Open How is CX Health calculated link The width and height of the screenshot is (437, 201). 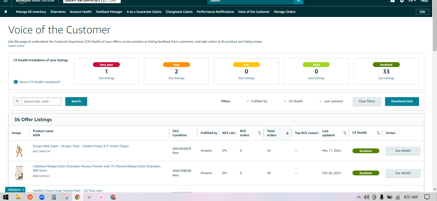[40, 82]
